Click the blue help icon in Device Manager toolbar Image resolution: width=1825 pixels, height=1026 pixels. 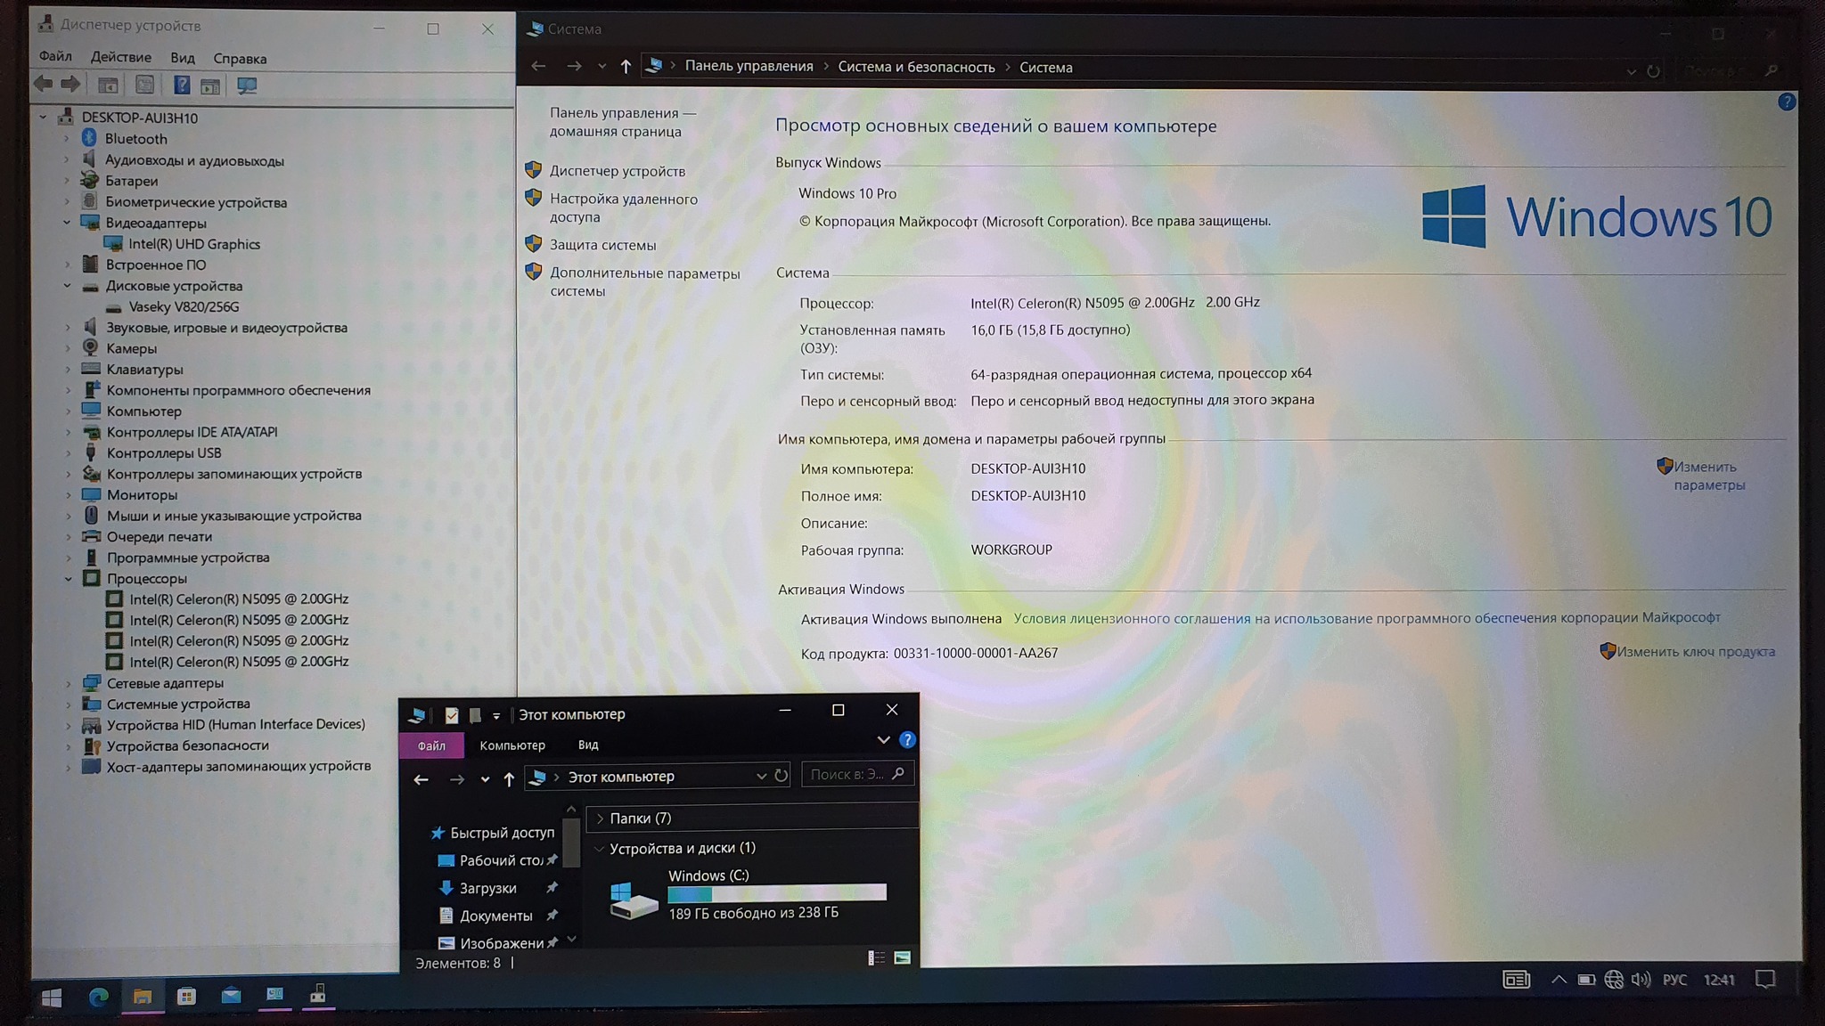[x=181, y=85]
